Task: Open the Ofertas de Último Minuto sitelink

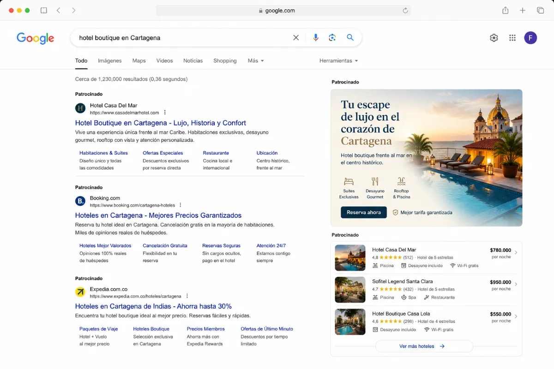Action: pos(267,329)
